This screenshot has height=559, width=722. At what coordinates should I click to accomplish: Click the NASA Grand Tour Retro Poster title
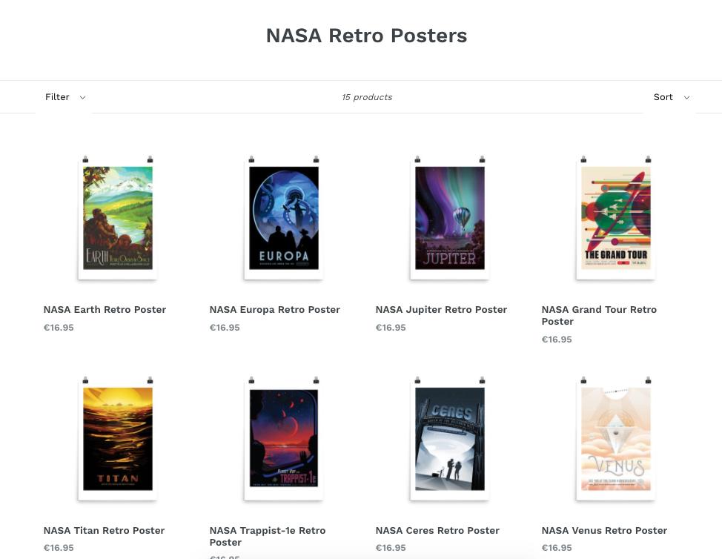coord(599,315)
